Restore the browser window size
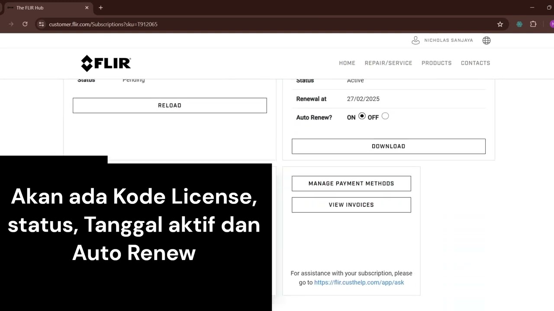This screenshot has width=554, height=311. (x=549, y=8)
